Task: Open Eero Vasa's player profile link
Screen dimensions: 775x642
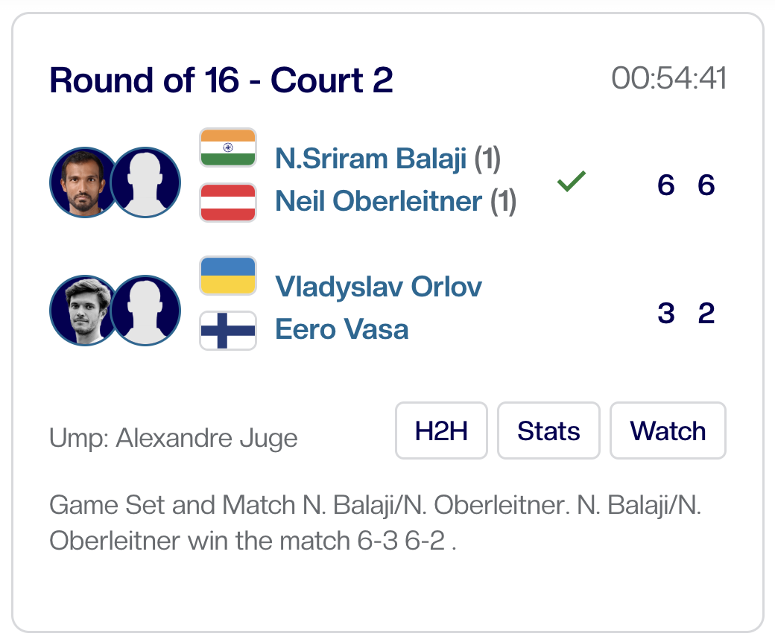Action: pyautogui.click(x=342, y=329)
